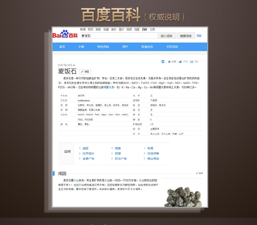The width and height of the screenshot is (257, 225).
Task: Jump to 化学成分 in table of contents
Action: [x=88, y=153]
